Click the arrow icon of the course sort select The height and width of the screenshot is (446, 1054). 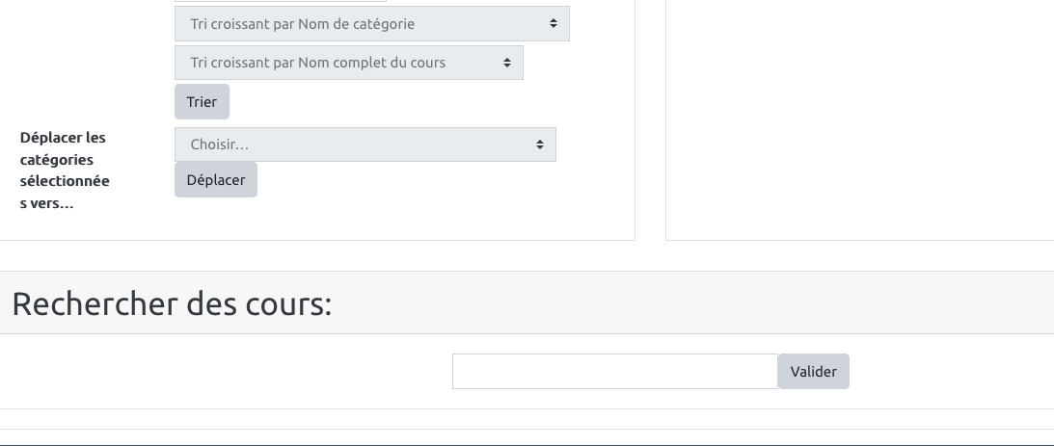507,64
